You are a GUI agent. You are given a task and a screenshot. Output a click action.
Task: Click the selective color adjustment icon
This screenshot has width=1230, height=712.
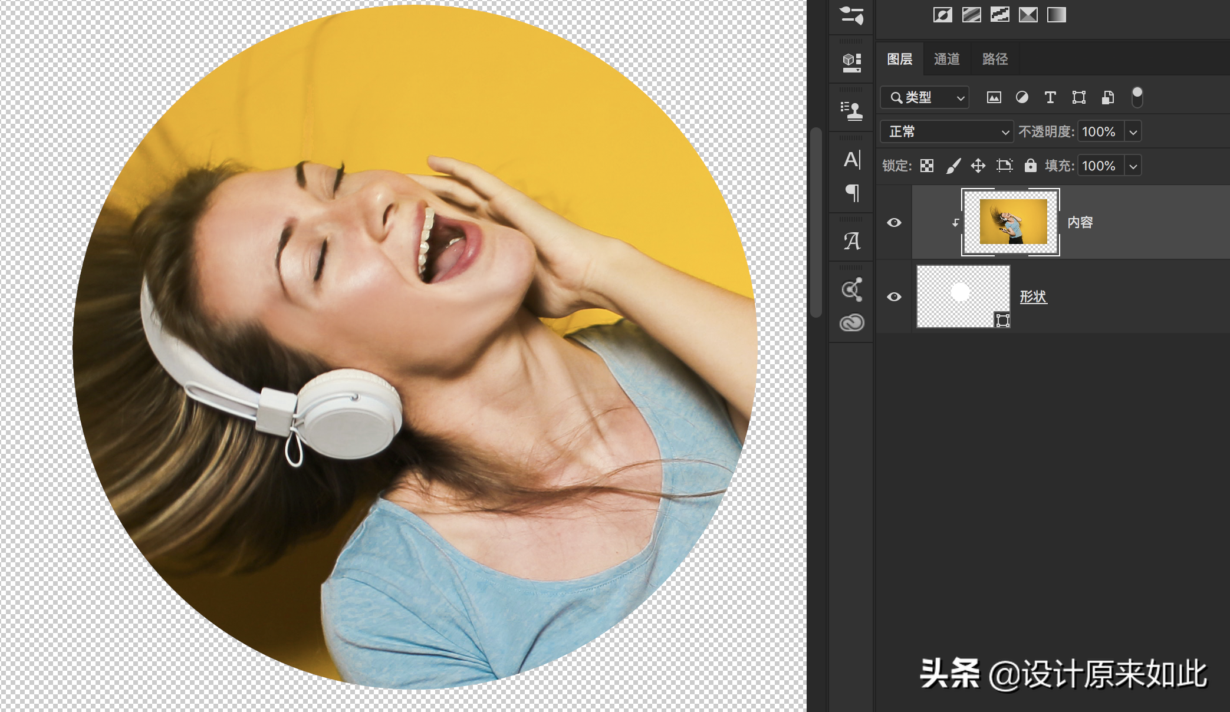[x=1028, y=15]
